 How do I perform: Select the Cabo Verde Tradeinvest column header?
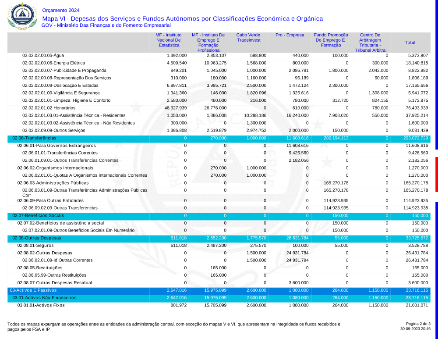[249, 37]
